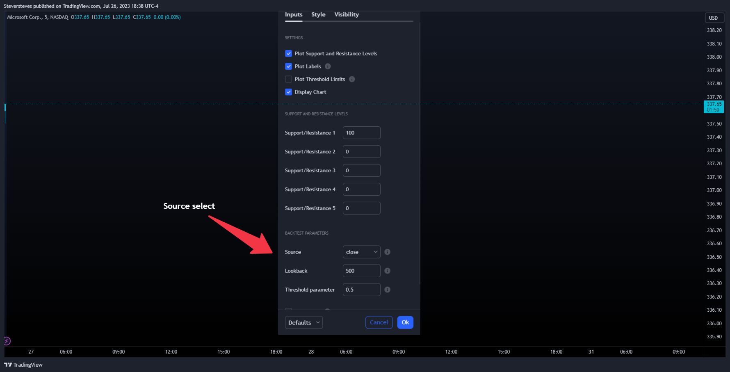Confirm settings with the Ok button

click(x=405, y=322)
